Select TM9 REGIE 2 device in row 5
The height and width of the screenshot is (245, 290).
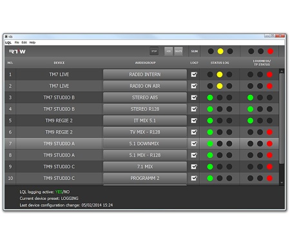59,121
